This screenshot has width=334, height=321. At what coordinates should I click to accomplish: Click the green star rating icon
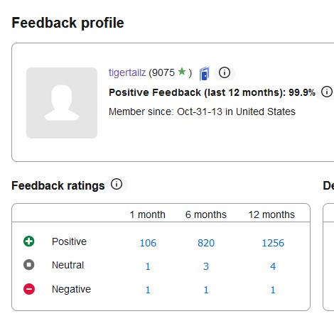[x=182, y=71]
